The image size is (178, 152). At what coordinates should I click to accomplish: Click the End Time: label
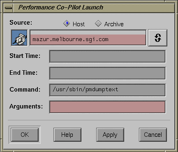[23, 73]
